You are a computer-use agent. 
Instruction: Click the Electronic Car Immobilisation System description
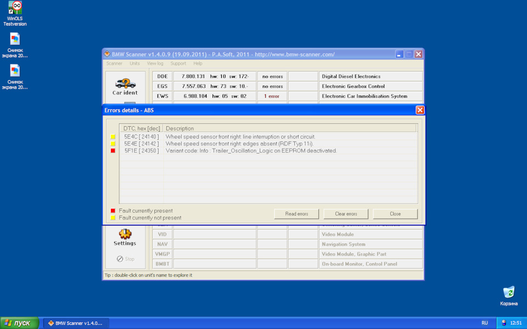pos(365,96)
